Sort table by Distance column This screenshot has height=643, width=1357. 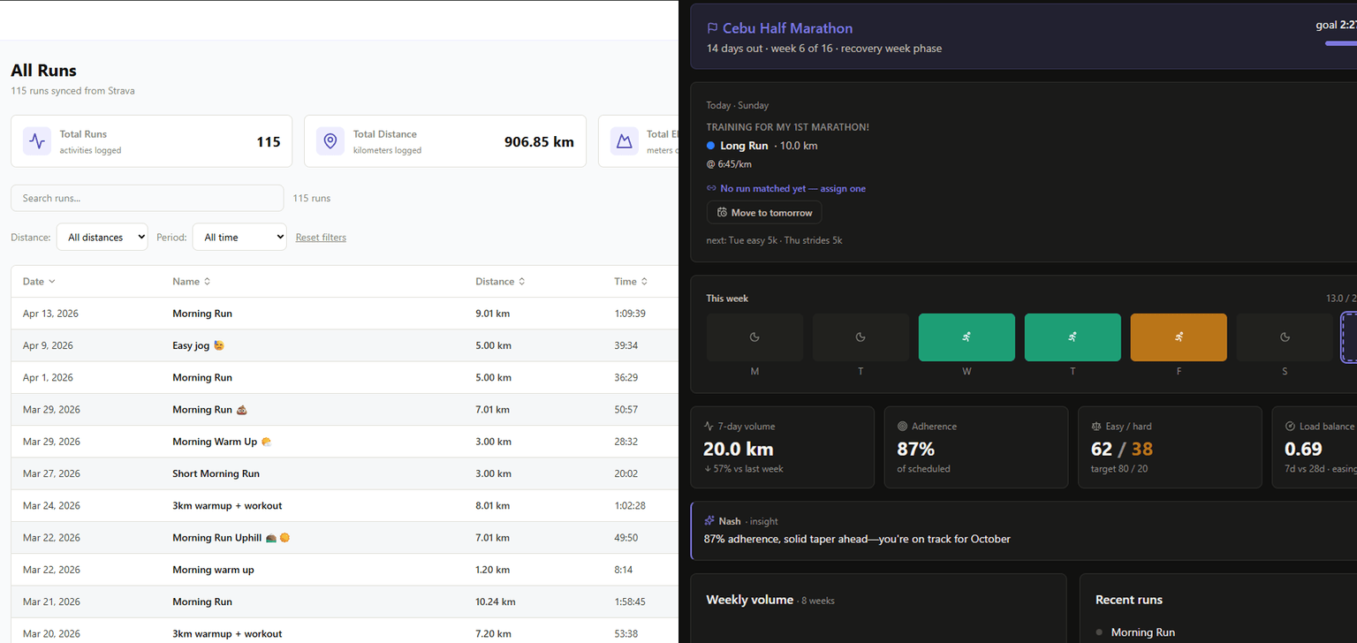(500, 282)
